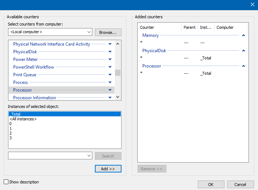The image size is (258, 190).
Task: Collapse the Memory group in Added counters
Action: click(x=243, y=35)
